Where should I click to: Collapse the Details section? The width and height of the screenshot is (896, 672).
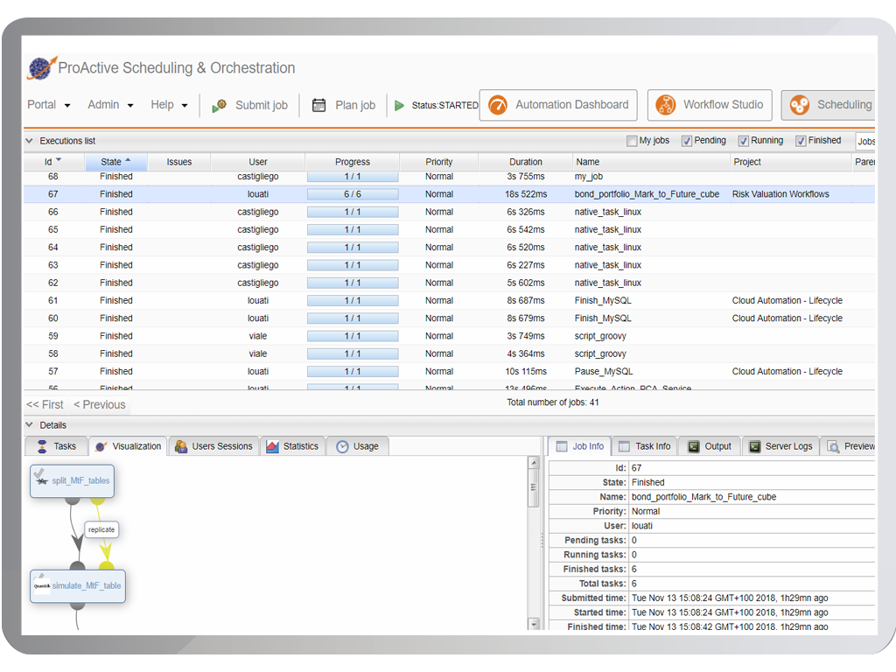click(x=29, y=424)
